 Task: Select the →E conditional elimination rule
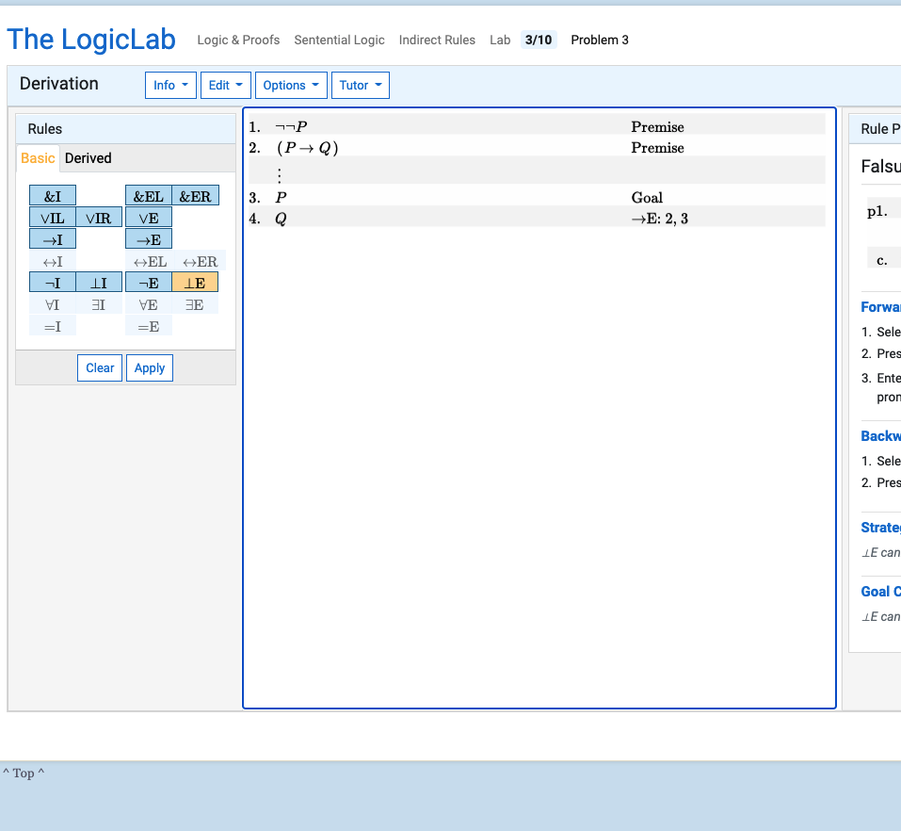point(147,239)
